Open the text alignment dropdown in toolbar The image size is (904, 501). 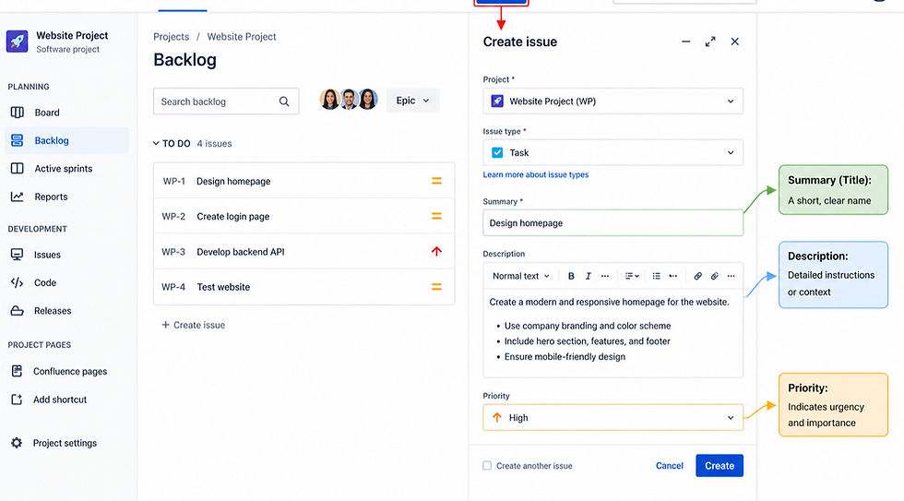[632, 276]
